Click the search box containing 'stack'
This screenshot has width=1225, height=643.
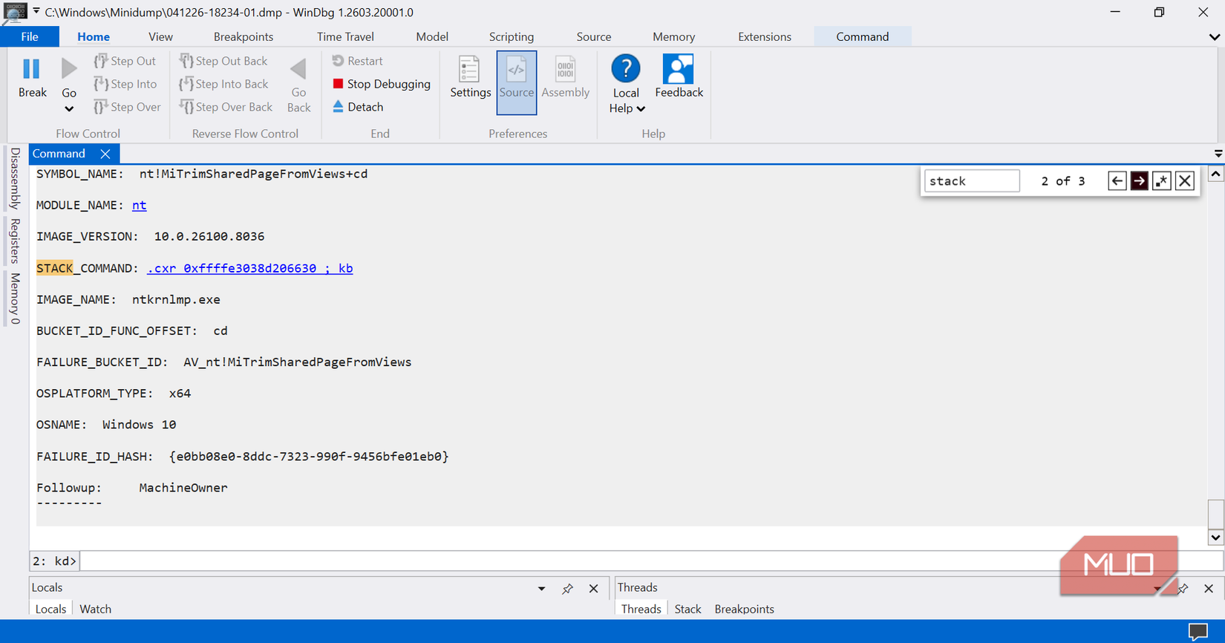[972, 181]
